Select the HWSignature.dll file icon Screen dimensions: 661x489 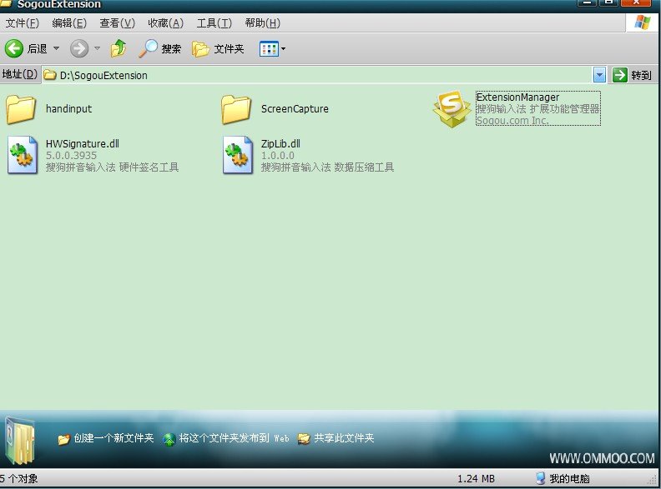21,156
